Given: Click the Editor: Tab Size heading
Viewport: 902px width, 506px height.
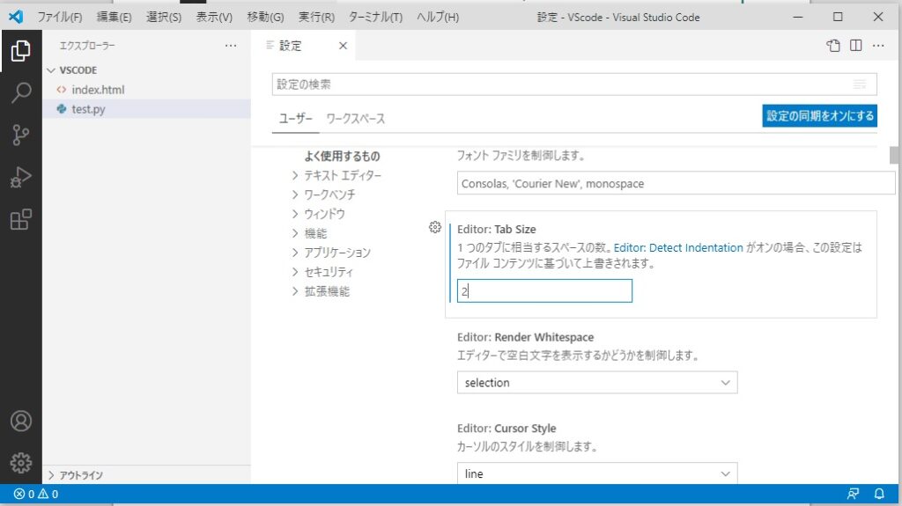Looking at the screenshot, I should [x=497, y=230].
